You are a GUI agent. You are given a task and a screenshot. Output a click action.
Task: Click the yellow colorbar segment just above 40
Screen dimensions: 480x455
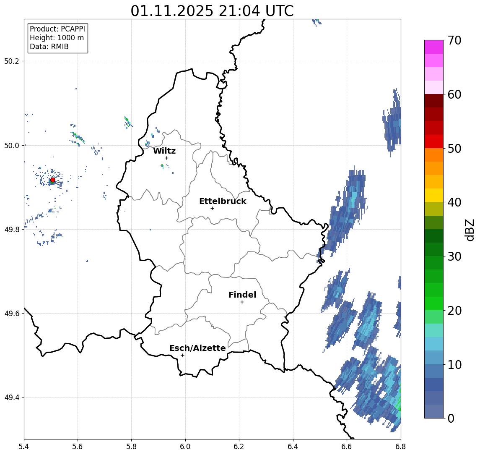point(434,196)
